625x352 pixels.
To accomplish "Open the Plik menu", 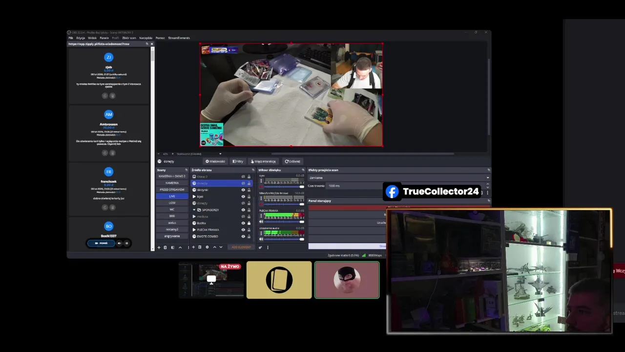I will [71, 38].
